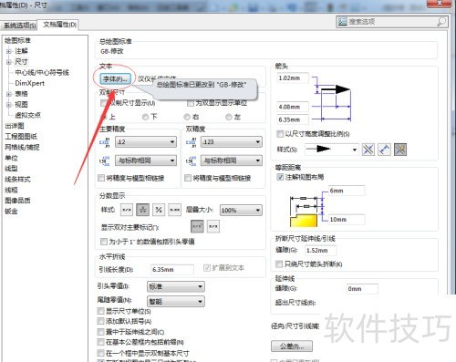
Task: Toggle 以尺寸高度调整比例 checkbox
Action: (280, 134)
